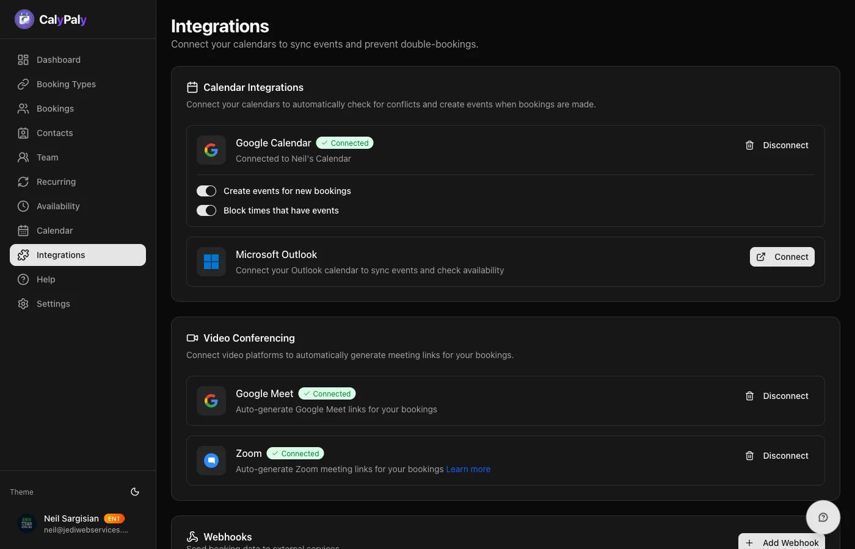Click the Zoom camera logo icon

tap(211, 461)
